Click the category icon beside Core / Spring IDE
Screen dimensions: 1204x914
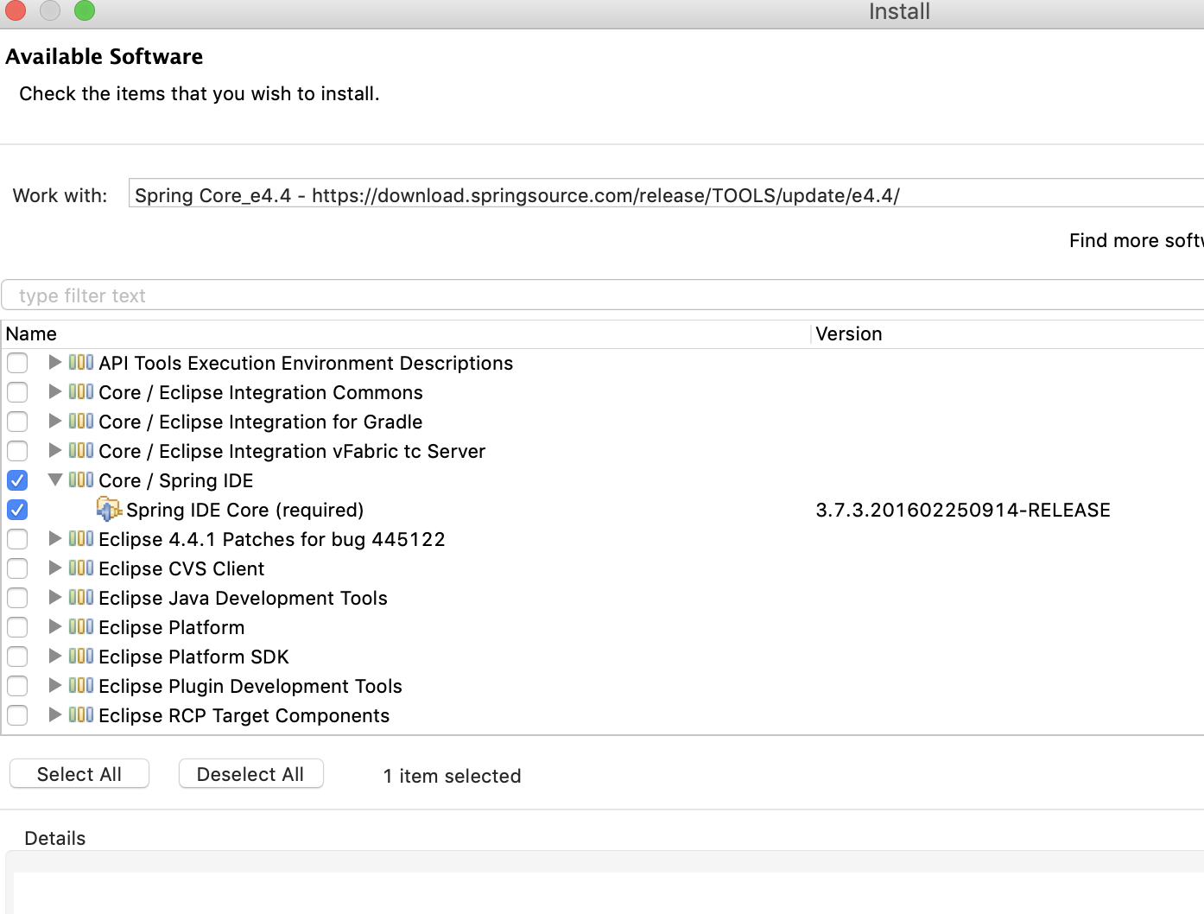tap(81, 479)
